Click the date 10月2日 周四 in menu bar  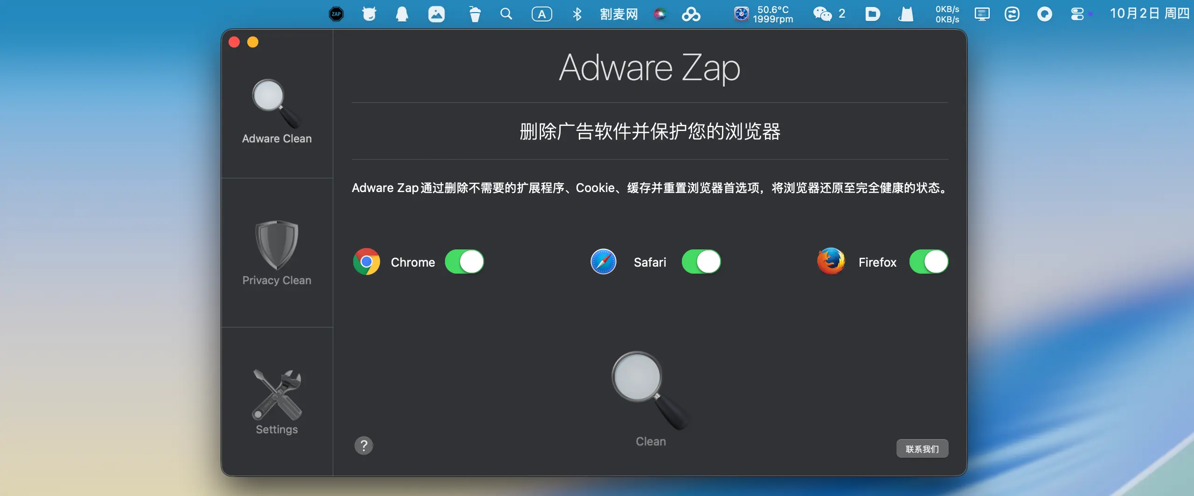pyautogui.click(x=1149, y=14)
